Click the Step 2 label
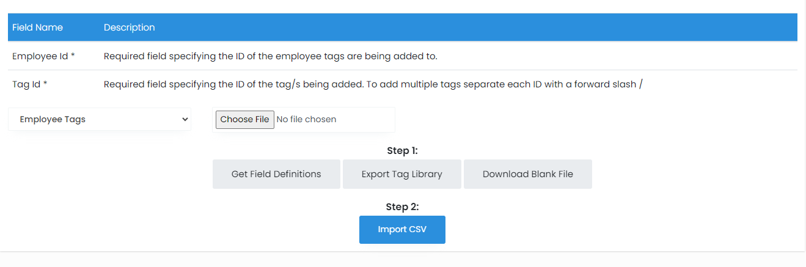The image size is (806, 267). (x=402, y=207)
